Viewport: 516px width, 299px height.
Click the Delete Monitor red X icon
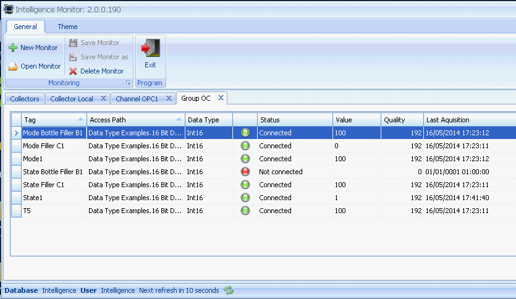(73, 71)
